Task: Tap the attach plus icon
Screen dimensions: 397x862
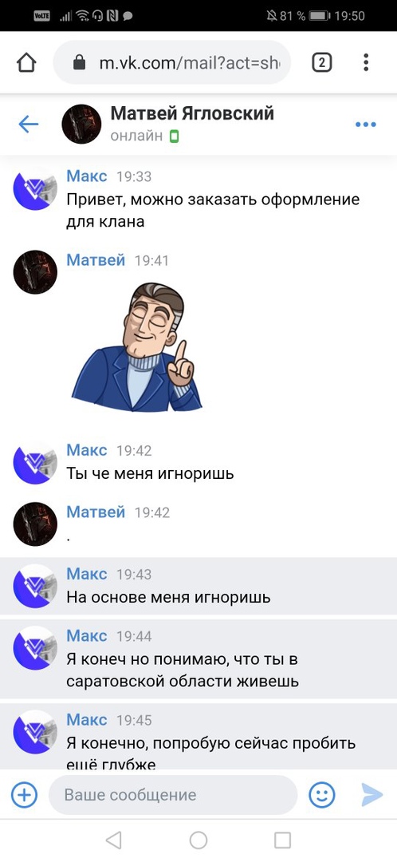Action: click(x=24, y=794)
